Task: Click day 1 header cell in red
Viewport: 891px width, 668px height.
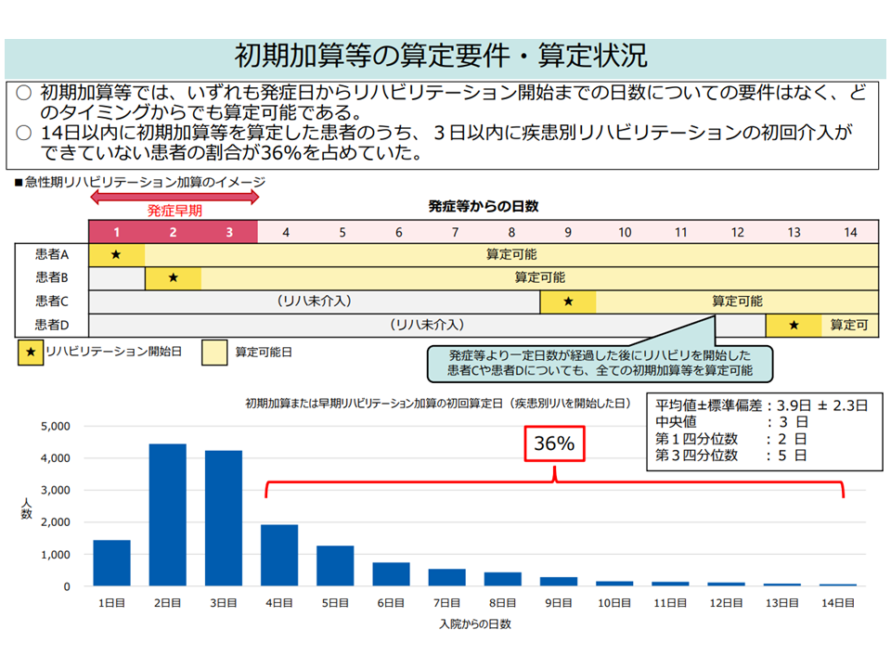Action: [x=116, y=232]
